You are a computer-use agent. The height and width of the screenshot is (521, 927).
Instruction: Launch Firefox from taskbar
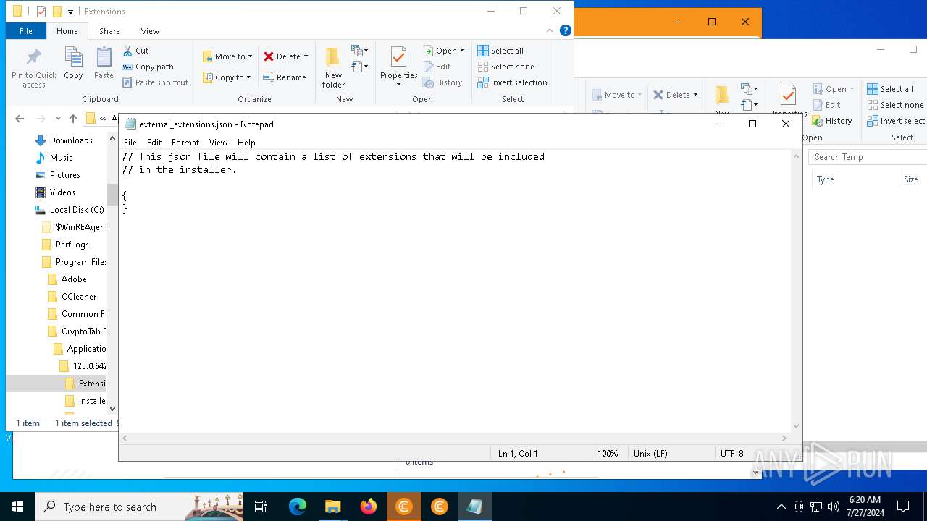[368, 507]
